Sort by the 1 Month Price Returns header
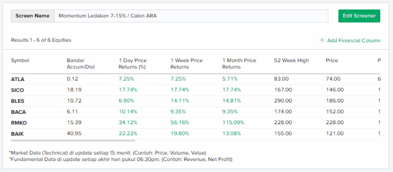The height and width of the screenshot is (172, 393). [x=239, y=64]
